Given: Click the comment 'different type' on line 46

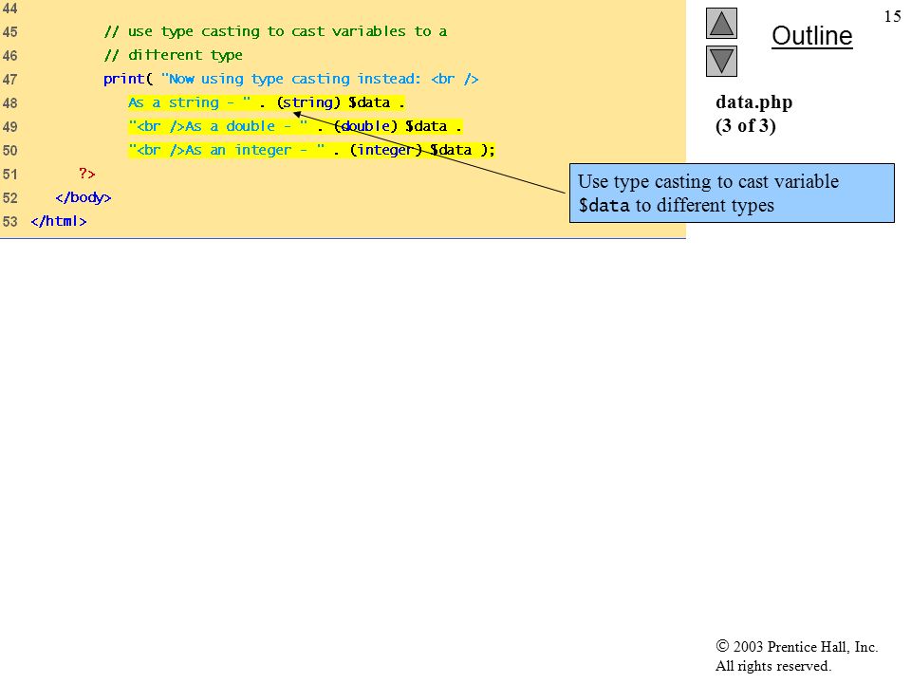Looking at the screenshot, I should pos(173,55).
